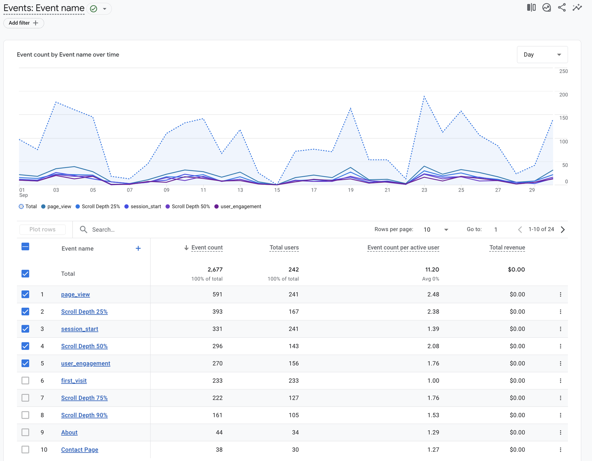Click the share report icon
Image resolution: width=592 pixels, height=461 pixels.
point(562,7)
